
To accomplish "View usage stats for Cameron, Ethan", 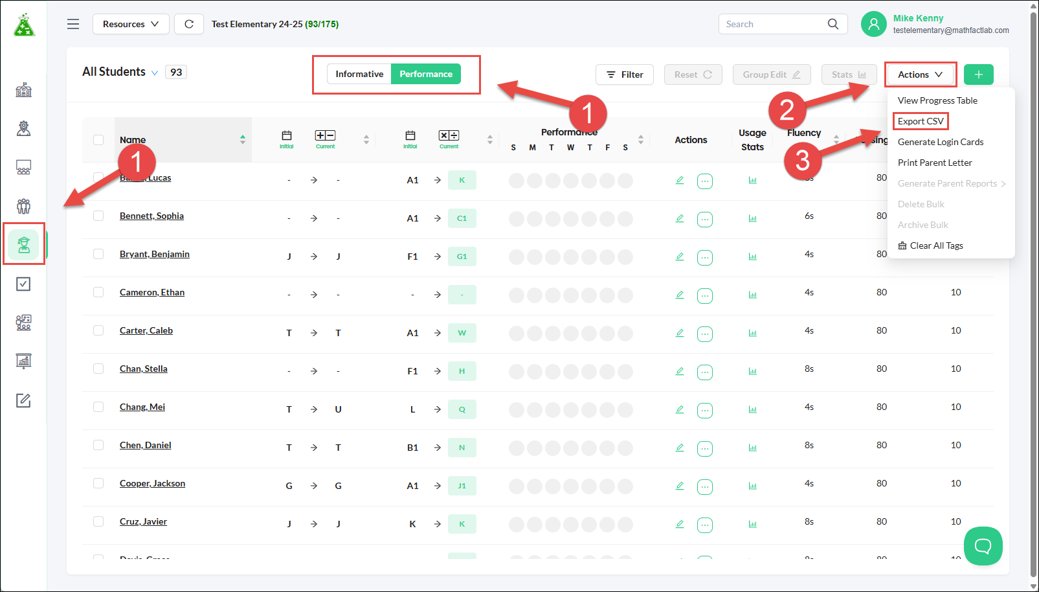I will click(753, 295).
